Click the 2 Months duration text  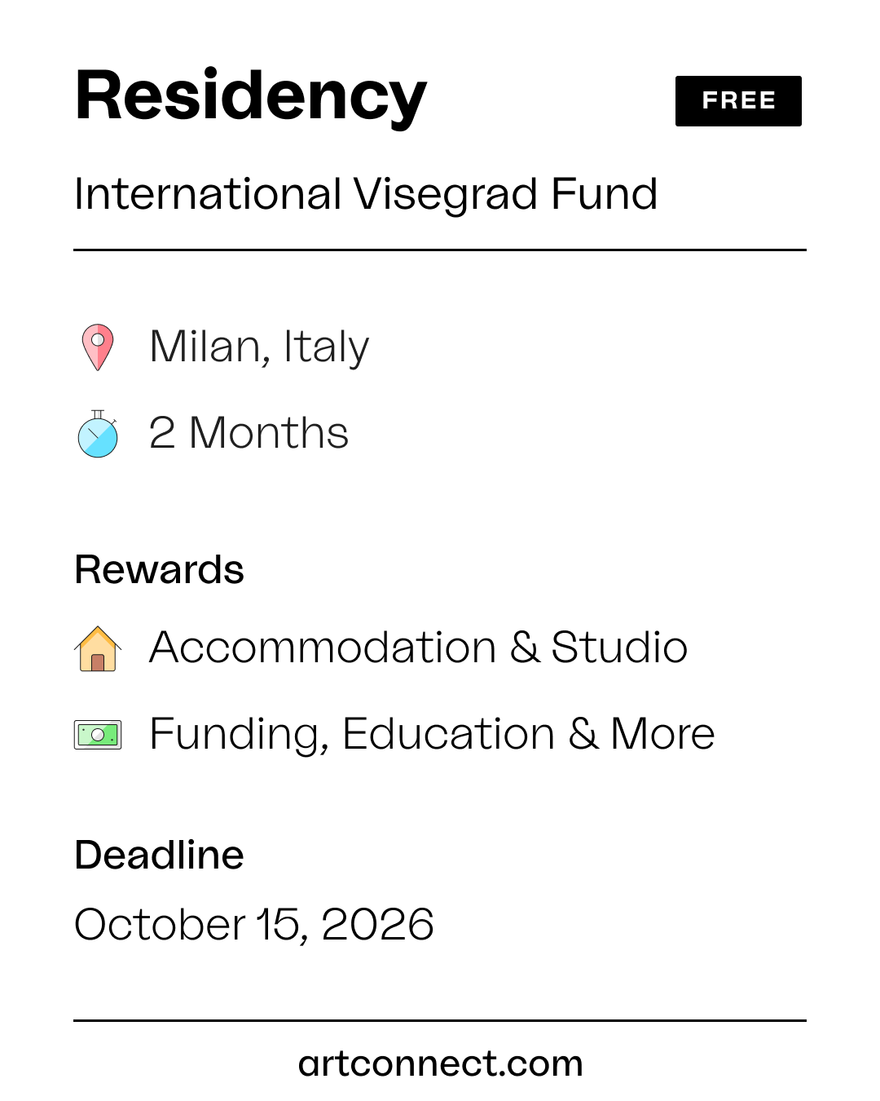[x=249, y=433]
